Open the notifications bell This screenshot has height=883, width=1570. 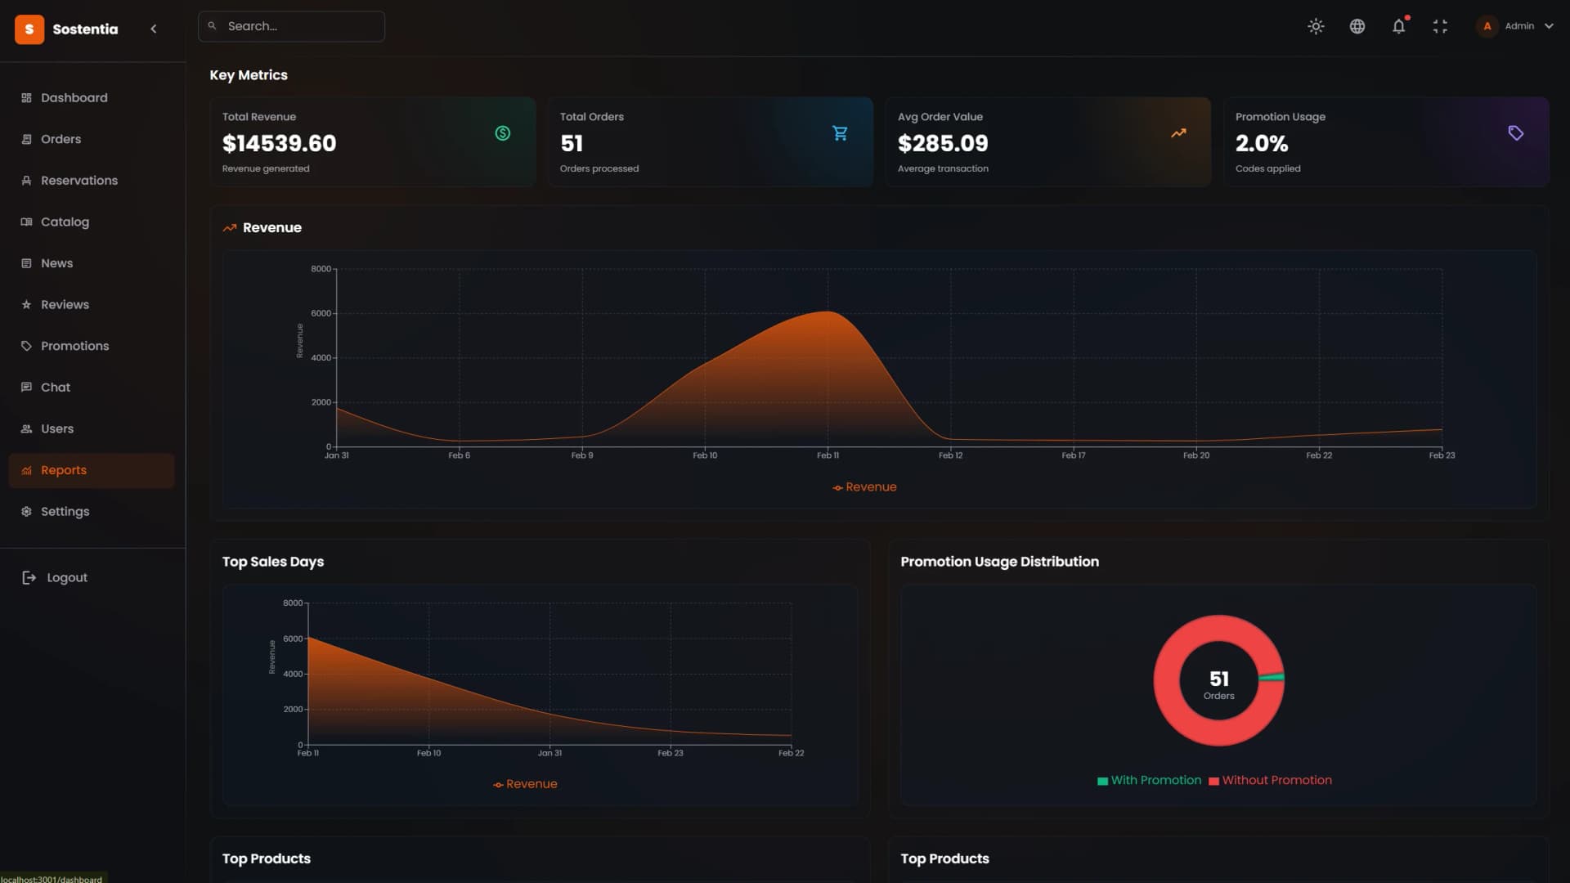pos(1398,26)
